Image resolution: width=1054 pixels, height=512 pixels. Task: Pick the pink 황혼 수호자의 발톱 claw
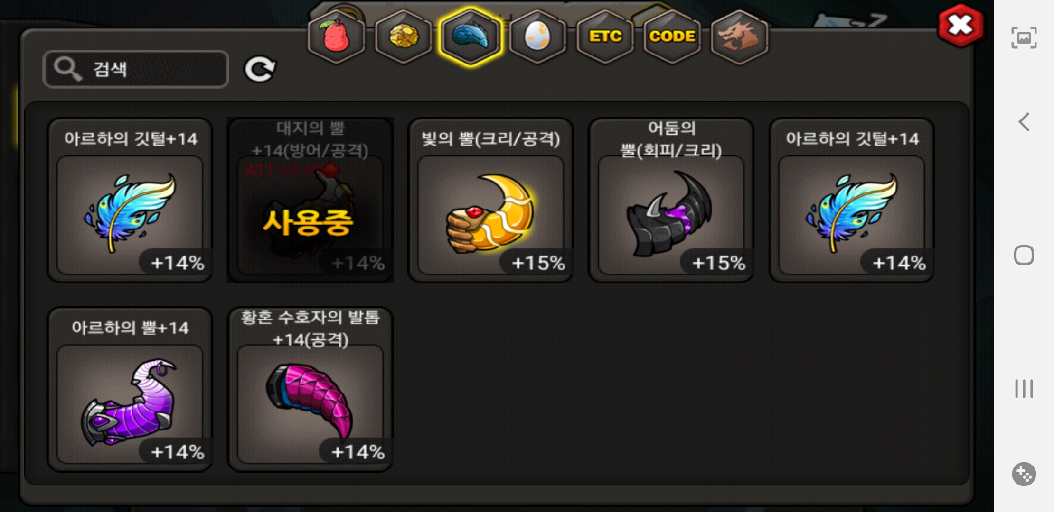310,389
